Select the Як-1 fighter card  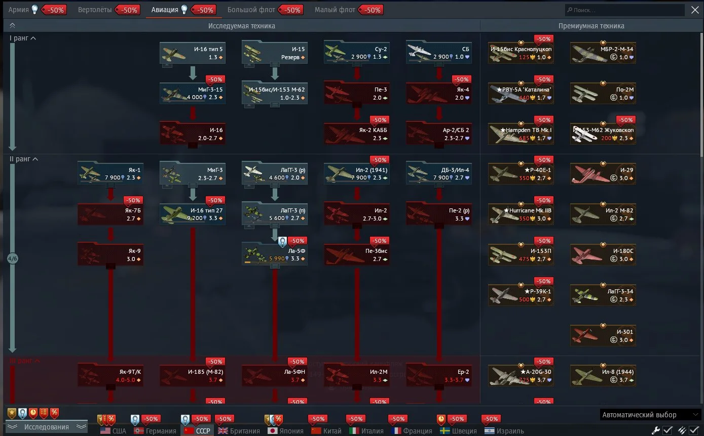point(110,173)
